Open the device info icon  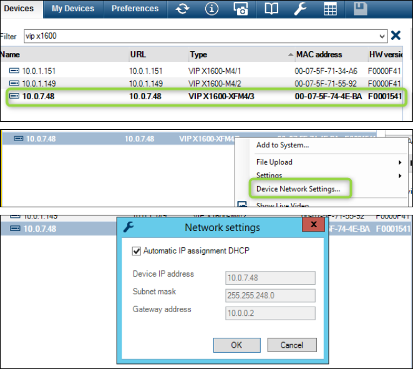(x=211, y=9)
